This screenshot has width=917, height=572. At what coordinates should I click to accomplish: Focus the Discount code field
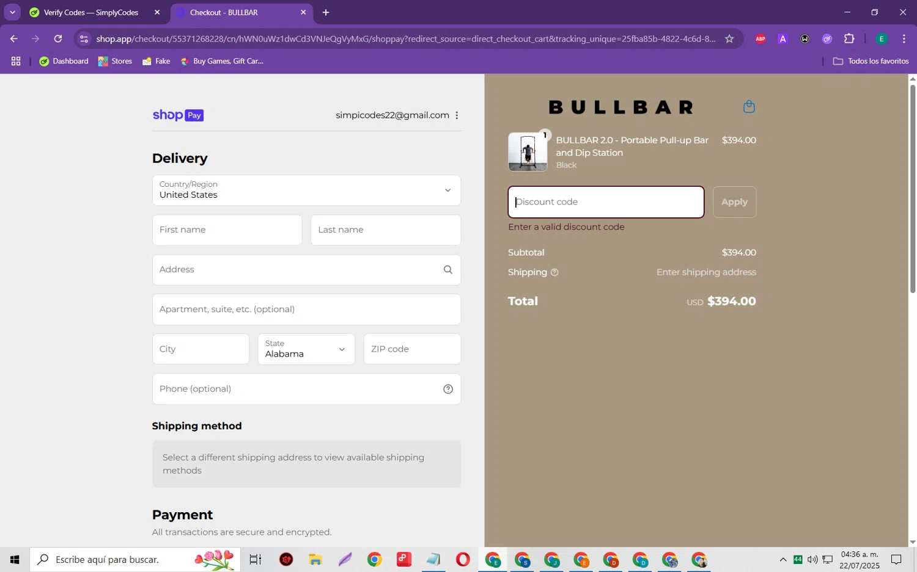[x=606, y=202]
